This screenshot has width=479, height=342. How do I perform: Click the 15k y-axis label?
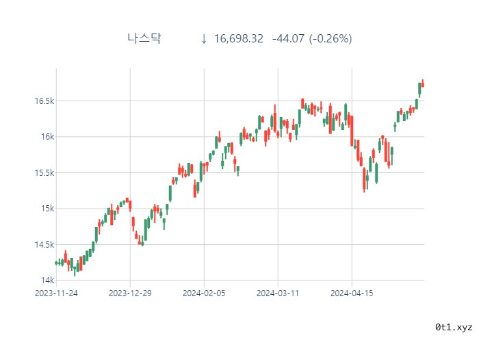point(48,209)
